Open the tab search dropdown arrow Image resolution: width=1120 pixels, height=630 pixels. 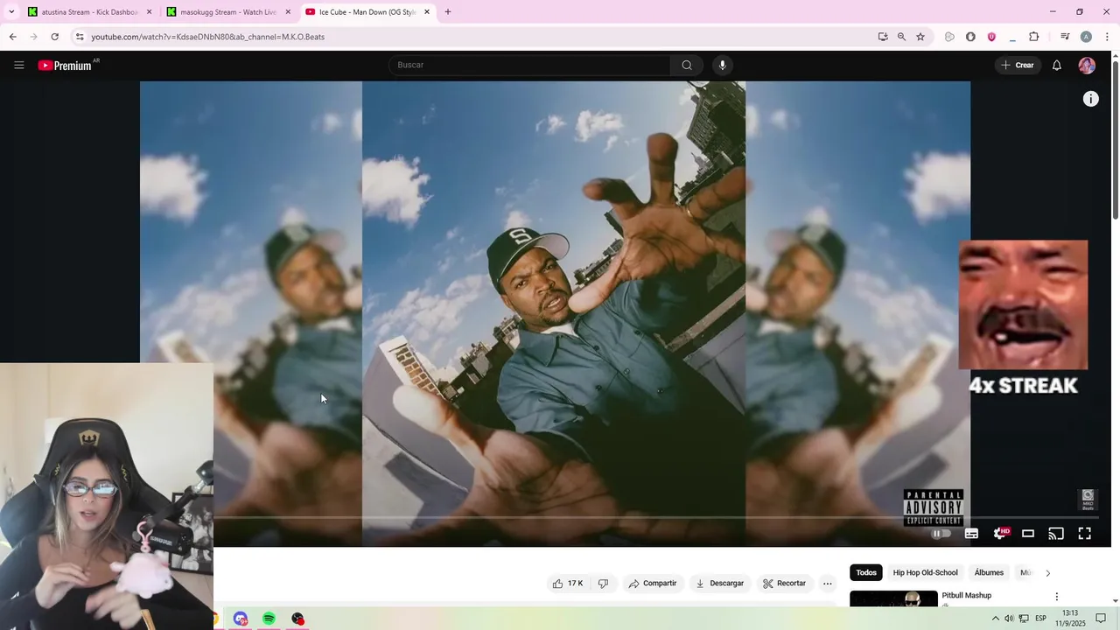11,12
